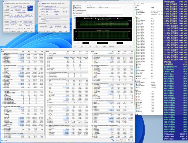Click the CPUID button in Stability Test
The height and width of the screenshot is (143, 188).
pyautogui.click(x=105, y=46)
